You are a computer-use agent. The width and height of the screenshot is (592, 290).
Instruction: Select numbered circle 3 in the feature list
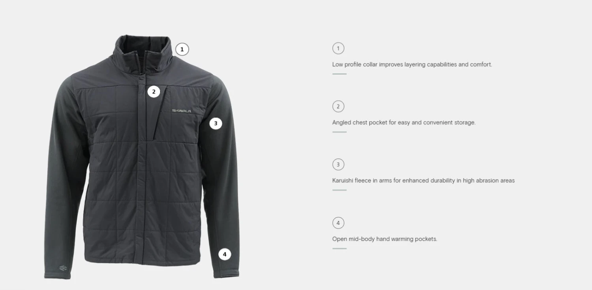(338, 165)
